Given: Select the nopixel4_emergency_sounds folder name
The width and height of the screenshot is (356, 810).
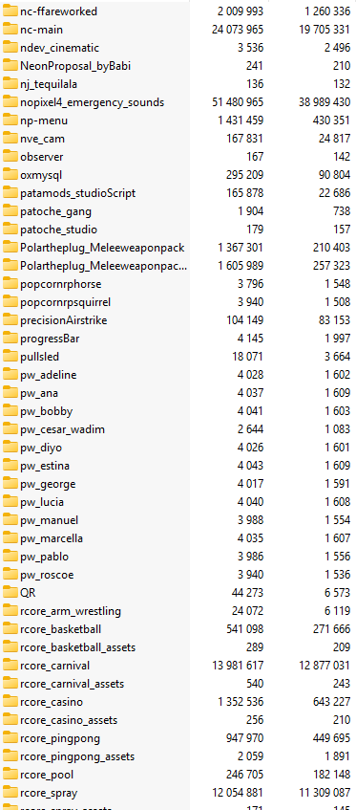Looking at the screenshot, I should (x=93, y=102).
